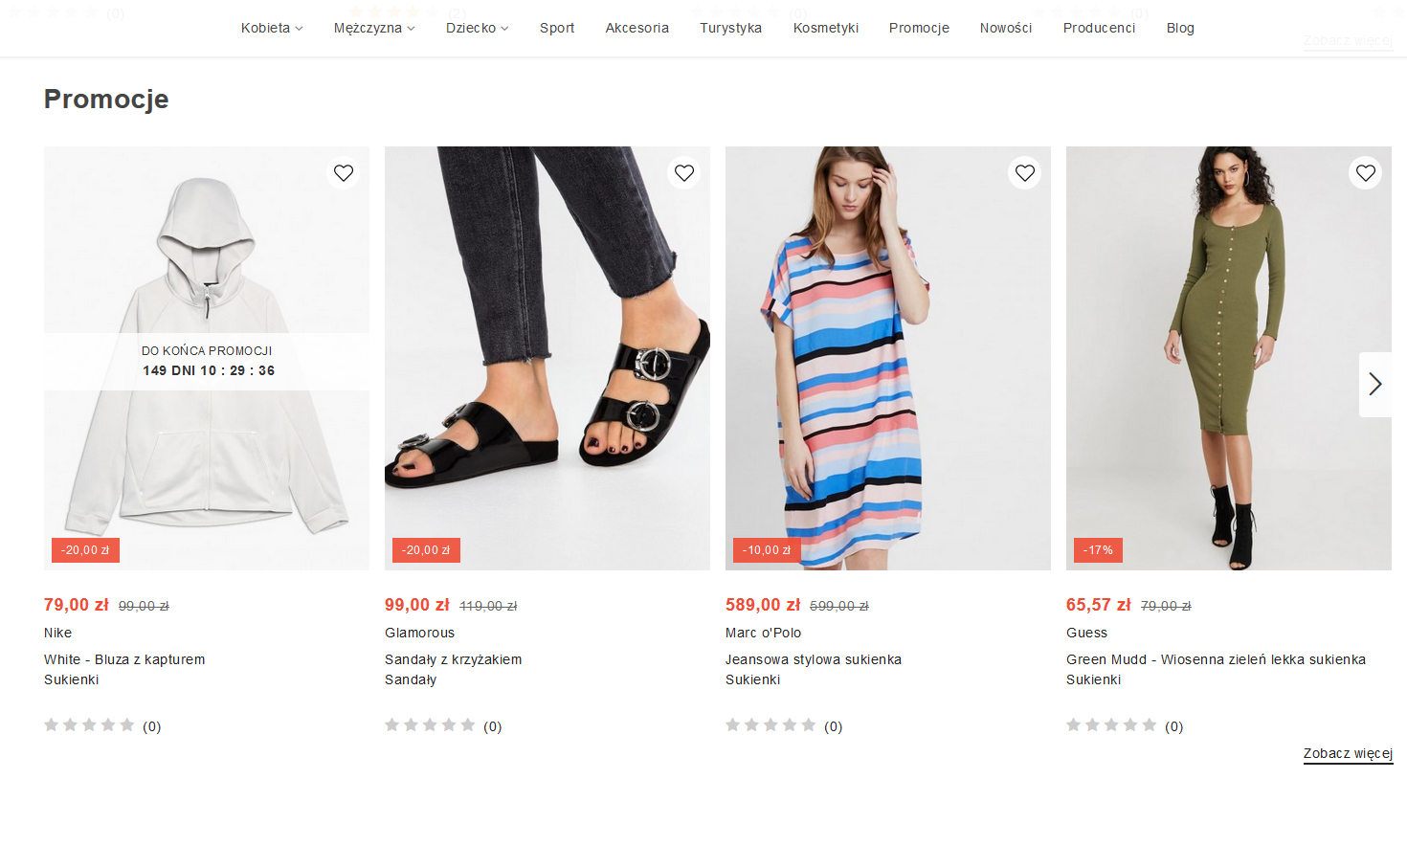The width and height of the screenshot is (1407, 846).
Task: Open the Mężczyzna dropdown menu
Action: tap(374, 28)
